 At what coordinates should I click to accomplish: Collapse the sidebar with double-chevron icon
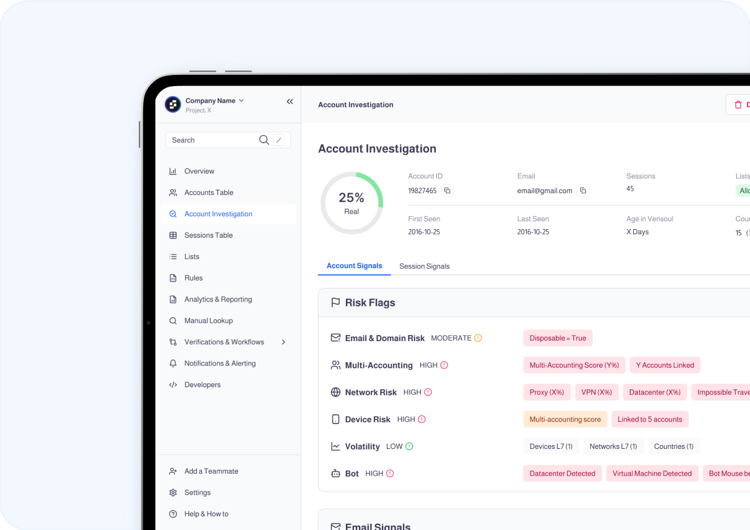click(x=289, y=102)
